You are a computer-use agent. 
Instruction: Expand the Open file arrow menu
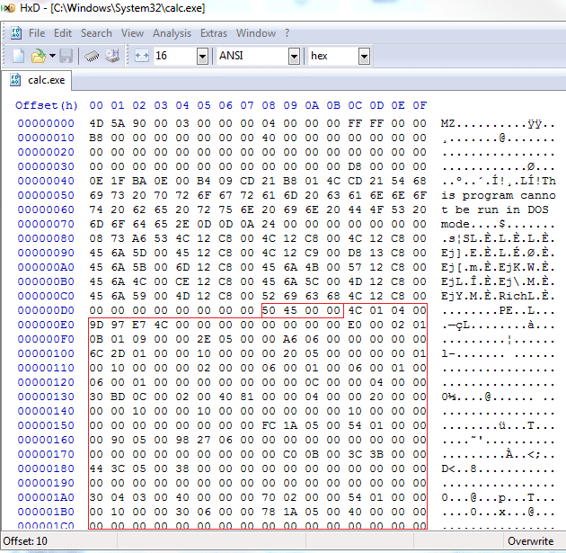click(52, 56)
